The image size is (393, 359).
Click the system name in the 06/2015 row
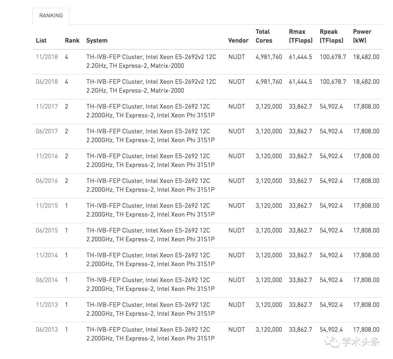[150, 234]
